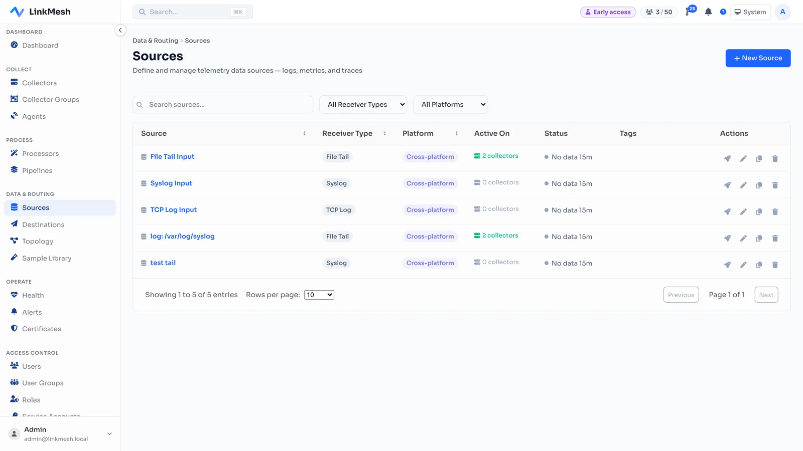Viewport: 803px width, 451px height.
Task: Select Sources in the sidebar
Action: [x=60, y=208]
